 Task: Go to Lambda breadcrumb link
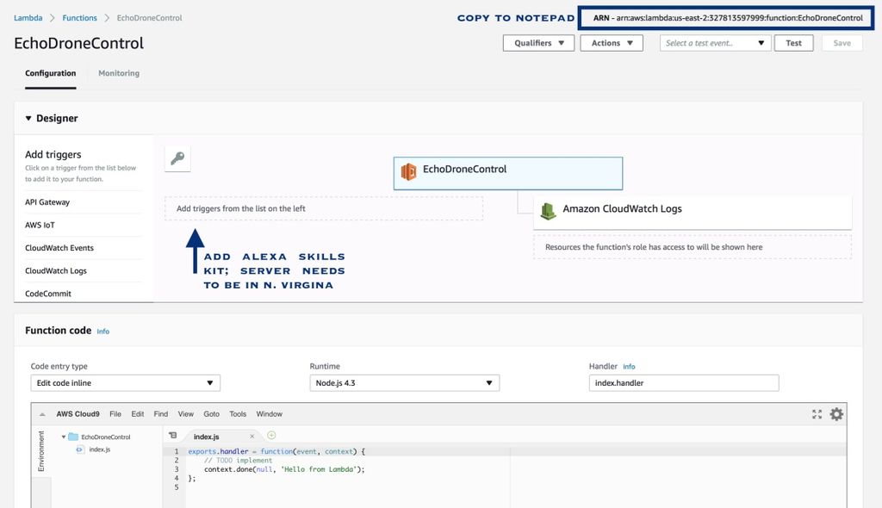28,18
